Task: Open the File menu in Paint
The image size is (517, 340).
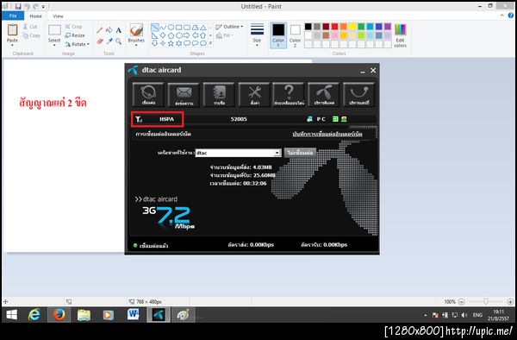Action: click(13, 16)
